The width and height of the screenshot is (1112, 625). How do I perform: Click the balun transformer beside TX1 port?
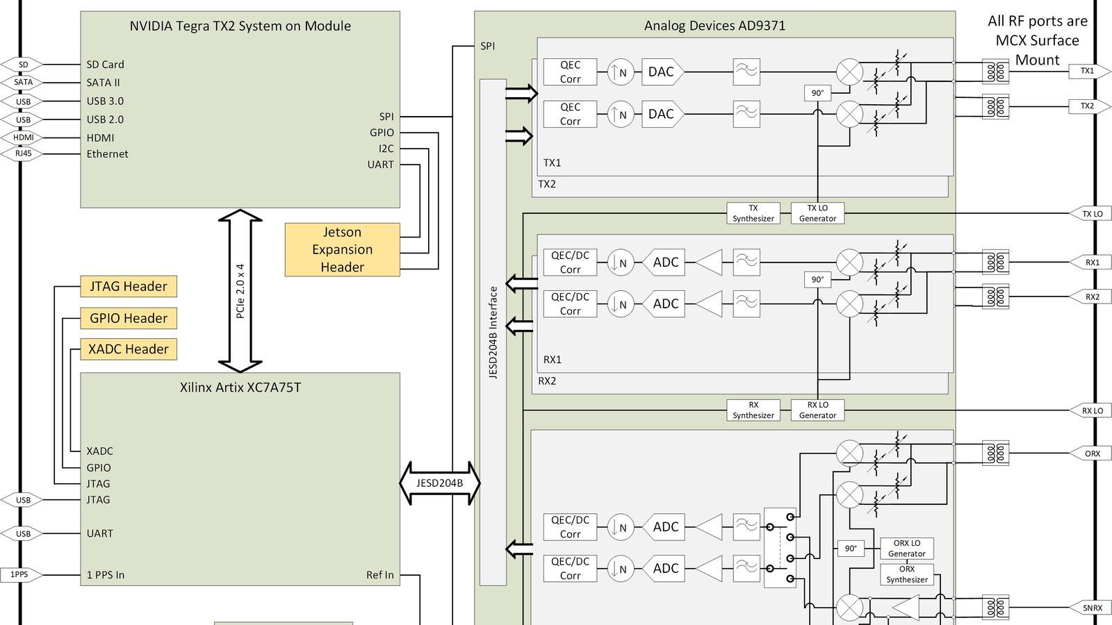[995, 72]
